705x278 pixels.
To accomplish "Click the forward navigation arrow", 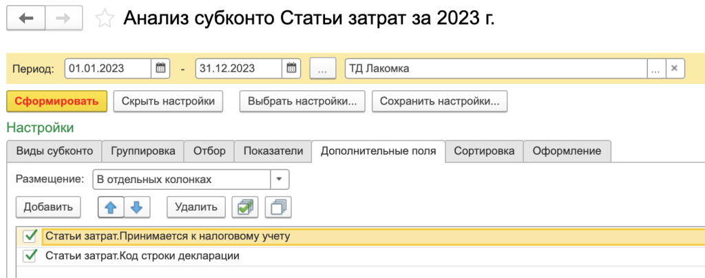I will tap(63, 19).
